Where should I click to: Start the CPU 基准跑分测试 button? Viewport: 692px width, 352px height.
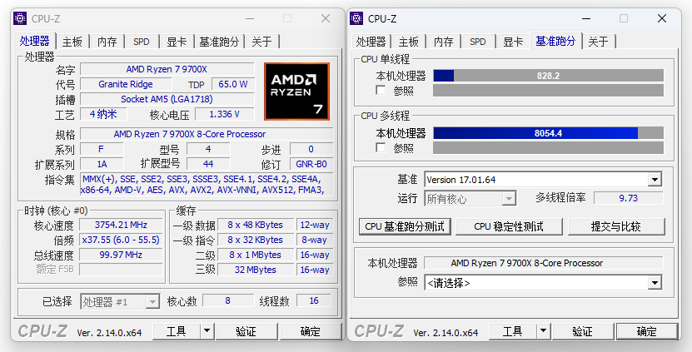pos(405,226)
